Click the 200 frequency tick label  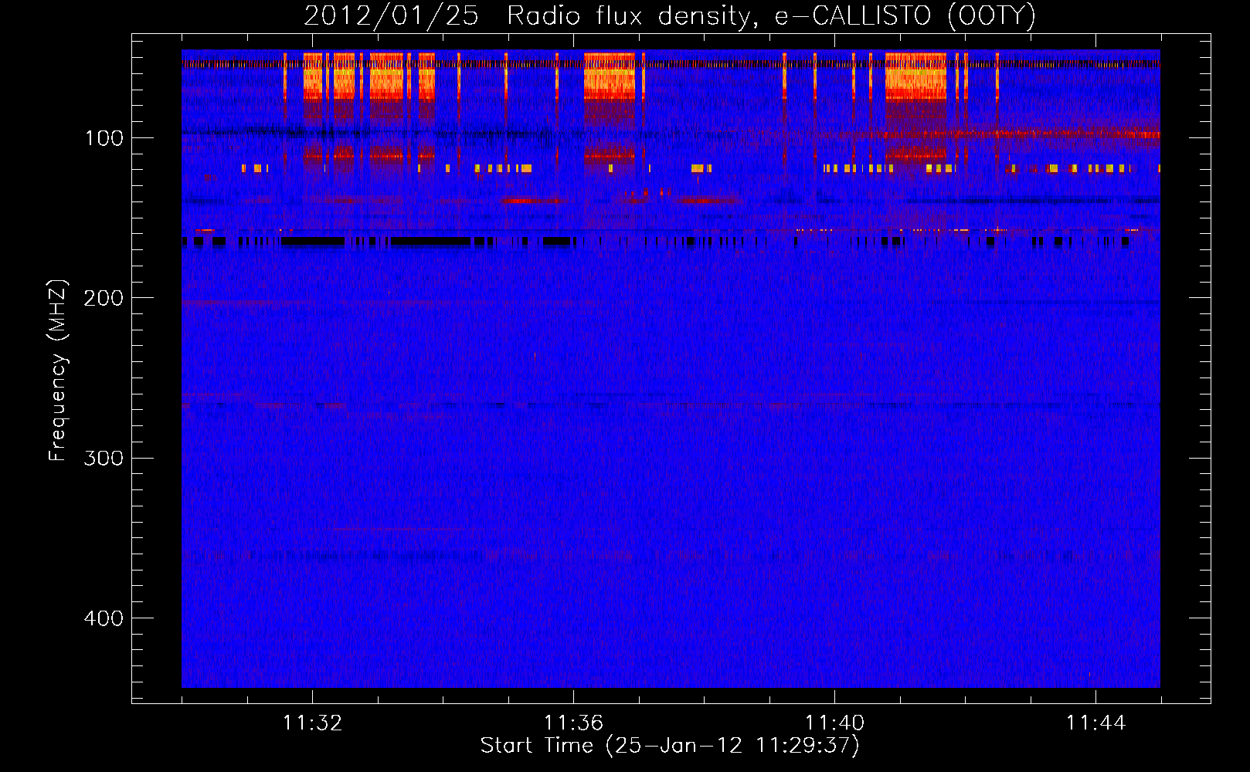pos(104,298)
